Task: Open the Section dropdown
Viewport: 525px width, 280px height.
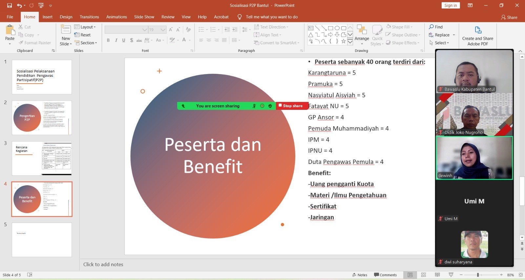Action: pos(86,43)
